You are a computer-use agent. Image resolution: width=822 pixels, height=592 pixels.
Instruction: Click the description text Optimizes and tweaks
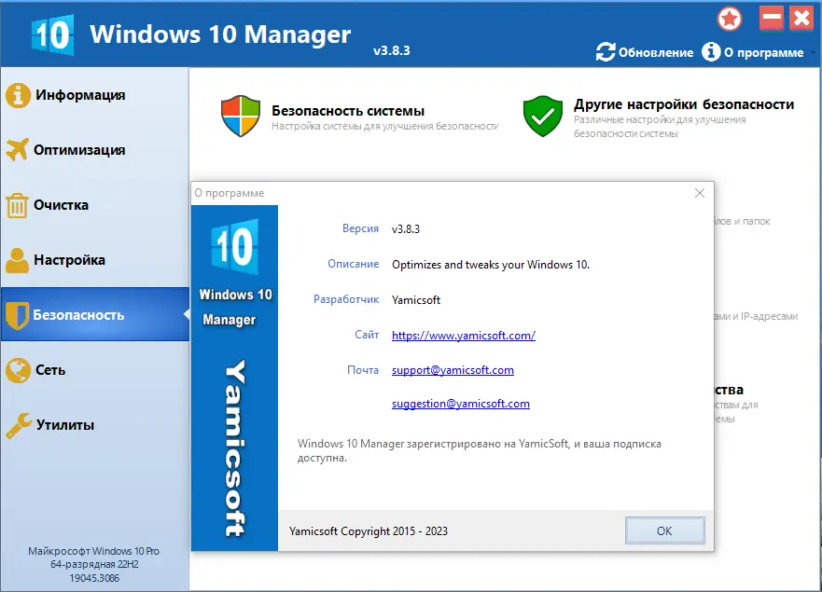click(x=491, y=265)
